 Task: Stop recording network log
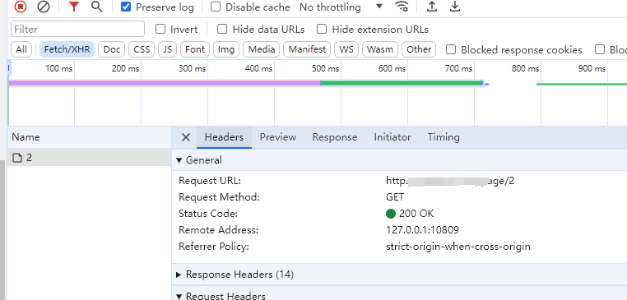tap(21, 7)
